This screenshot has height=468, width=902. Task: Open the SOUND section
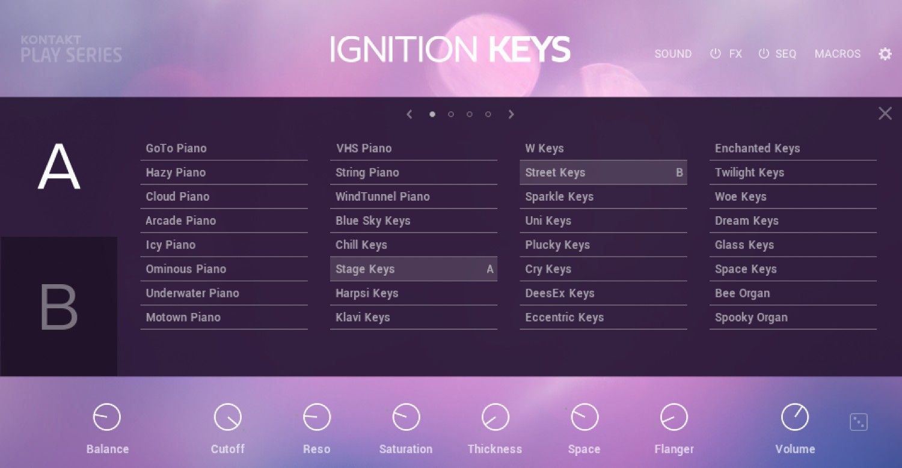tap(673, 53)
